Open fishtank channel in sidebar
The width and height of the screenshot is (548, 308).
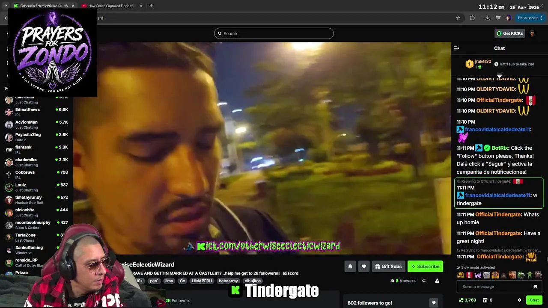tap(36, 150)
